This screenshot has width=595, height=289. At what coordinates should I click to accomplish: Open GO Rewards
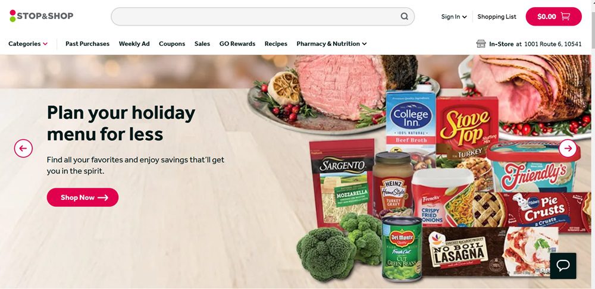point(237,43)
